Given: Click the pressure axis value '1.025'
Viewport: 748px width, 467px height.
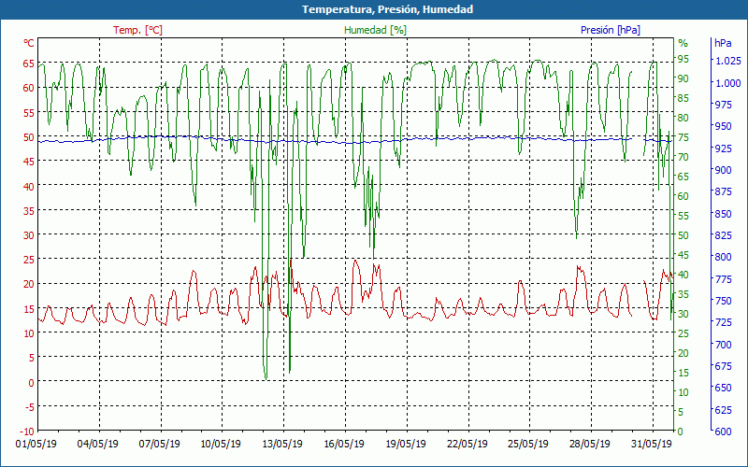Looking at the screenshot, I should pos(728,61).
